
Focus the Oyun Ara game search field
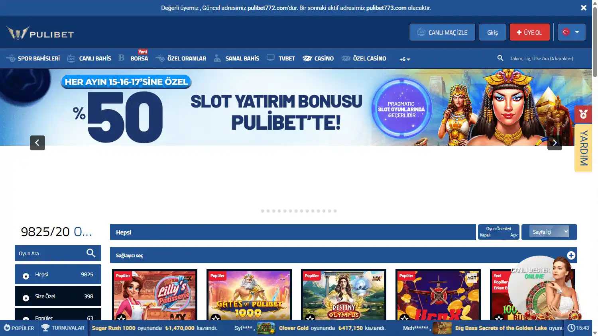click(50, 253)
